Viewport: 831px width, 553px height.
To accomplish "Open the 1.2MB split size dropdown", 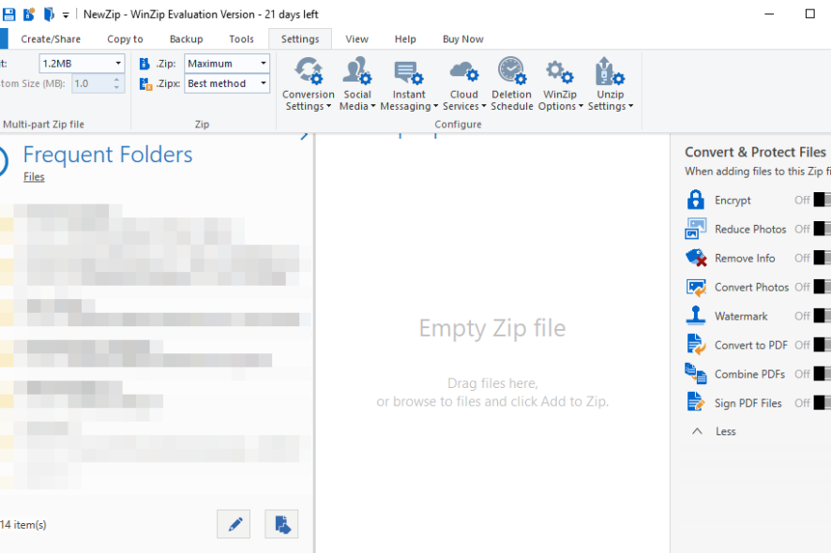I will click(x=83, y=64).
